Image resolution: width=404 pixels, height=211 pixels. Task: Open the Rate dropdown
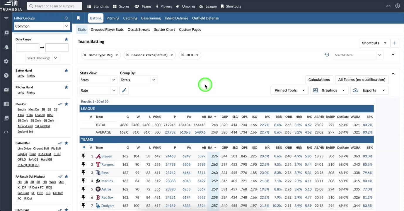click(99, 90)
